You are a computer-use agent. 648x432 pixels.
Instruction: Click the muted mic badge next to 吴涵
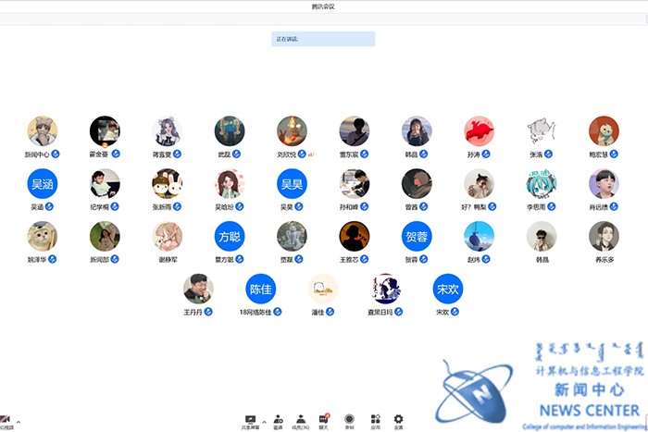[52, 207]
